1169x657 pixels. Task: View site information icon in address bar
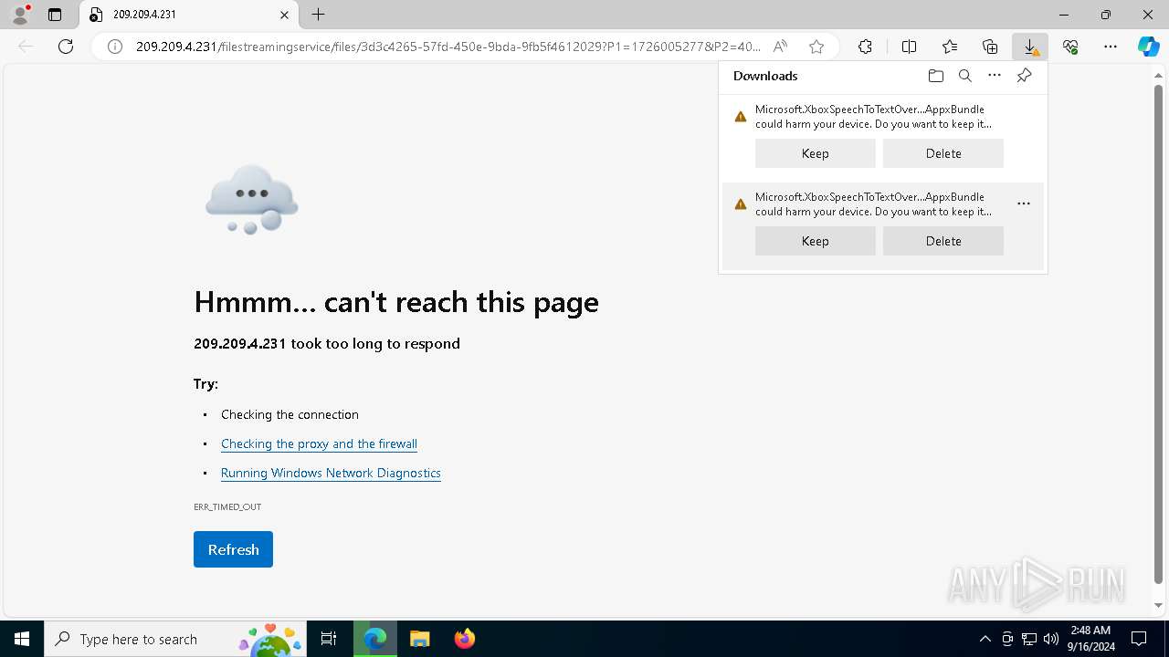(115, 47)
